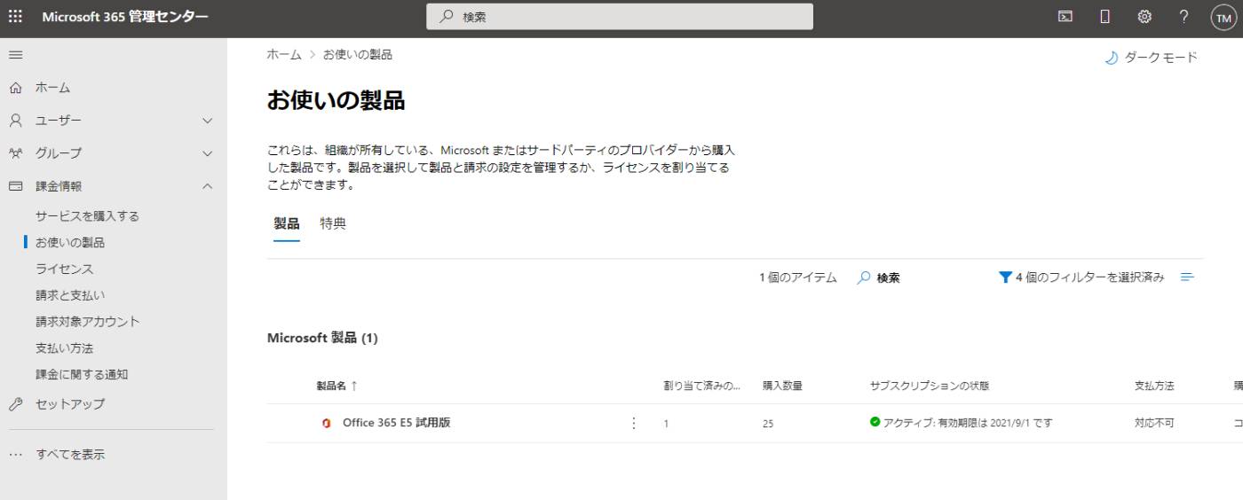Image resolution: width=1243 pixels, height=500 pixels.
Task: Click assigned licenses value 1
Action: pyautogui.click(x=666, y=424)
